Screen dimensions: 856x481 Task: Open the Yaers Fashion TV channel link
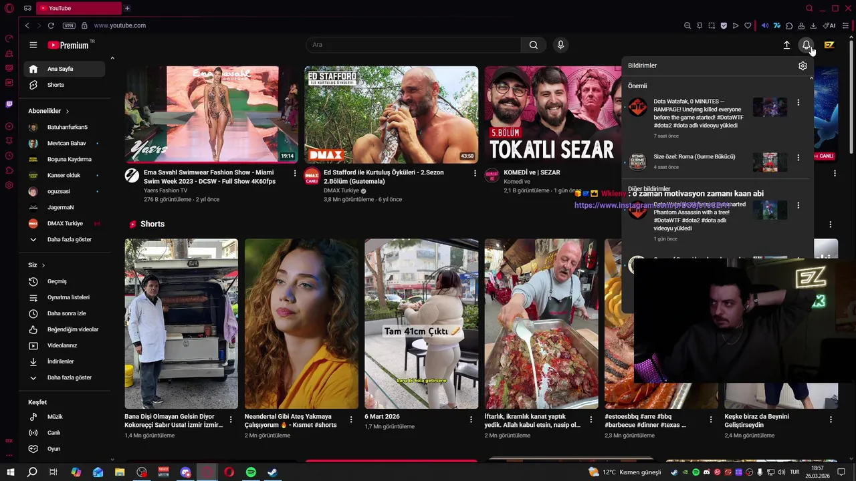pyautogui.click(x=165, y=190)
